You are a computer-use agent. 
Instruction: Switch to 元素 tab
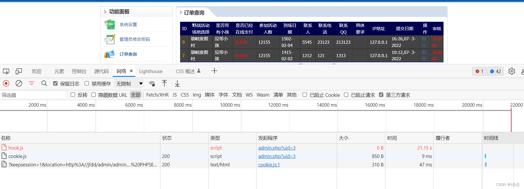pyautogui.click(x=59, y=71)
